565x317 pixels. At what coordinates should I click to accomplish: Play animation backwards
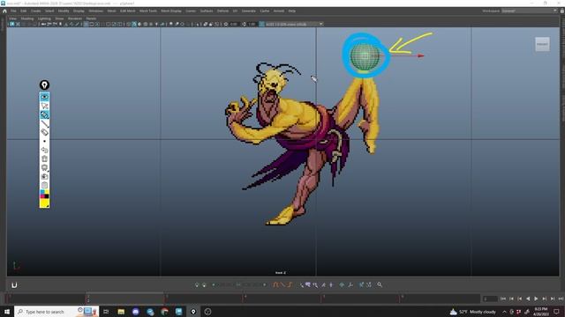pos(528,299)
